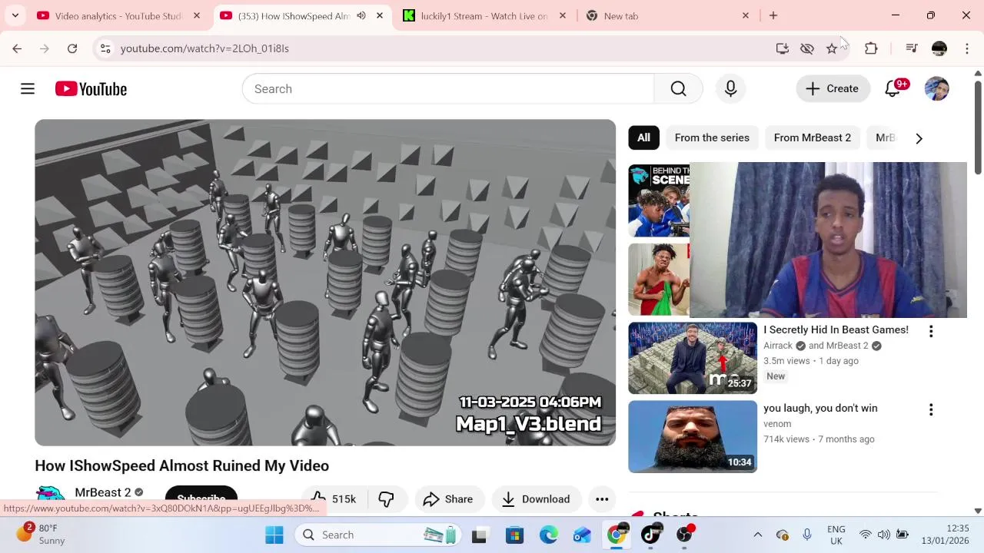Viewport: 984px width, 553px height.
Task: Open the YouTube hamburger guide menu
Action: pyautogui.click(x=28, y=89)
